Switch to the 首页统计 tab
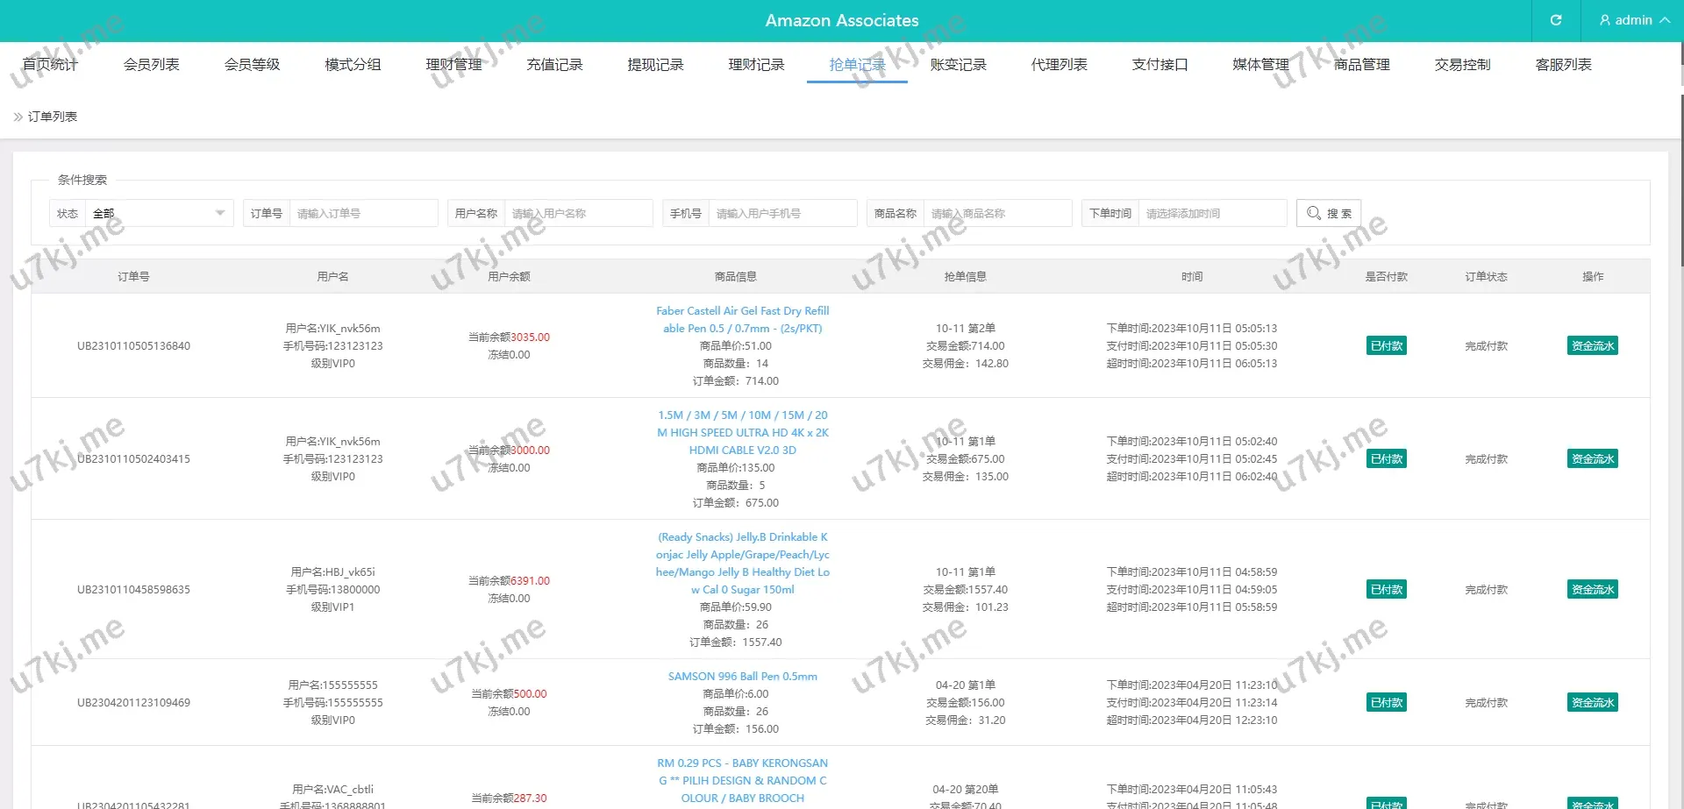1684x809 pixels. click(x=50, y=65)
